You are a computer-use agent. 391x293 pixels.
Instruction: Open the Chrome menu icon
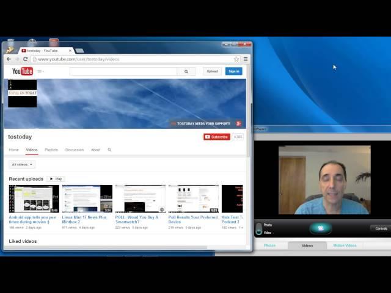click(x=246, y=59)
